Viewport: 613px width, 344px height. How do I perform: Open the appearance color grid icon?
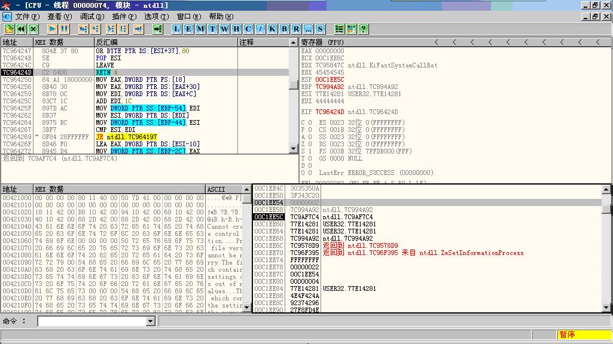click(351, 29)
